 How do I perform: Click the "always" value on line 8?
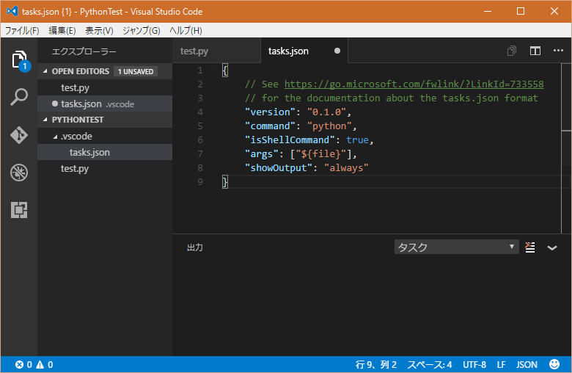tap(346, 167)
